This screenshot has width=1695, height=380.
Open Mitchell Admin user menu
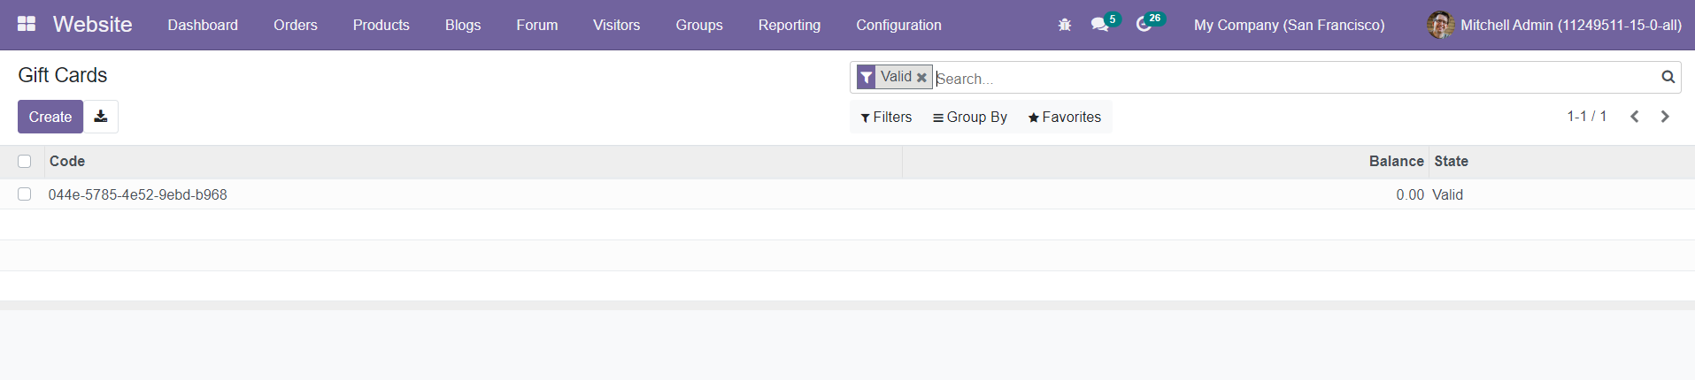1554,25
